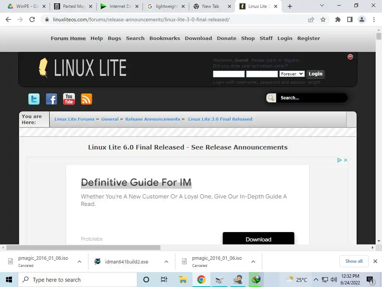Click the username input field
Viewport: 382px width, 287px height.
point(229,74)
